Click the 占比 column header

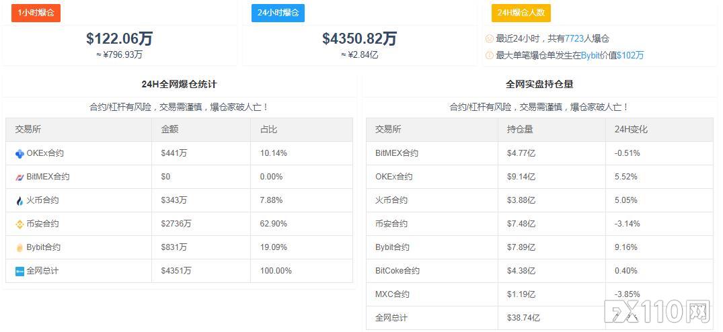(269, 130)
